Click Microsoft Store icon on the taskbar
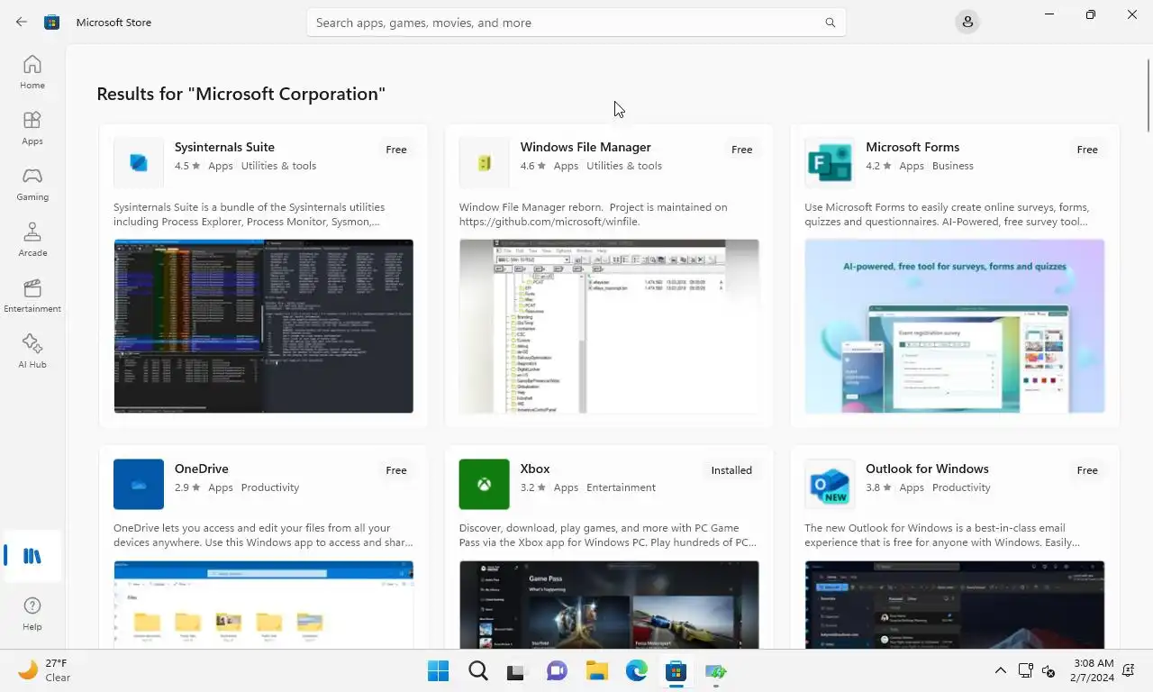The width and height of the screenshot is (1153, 692). 676,671
